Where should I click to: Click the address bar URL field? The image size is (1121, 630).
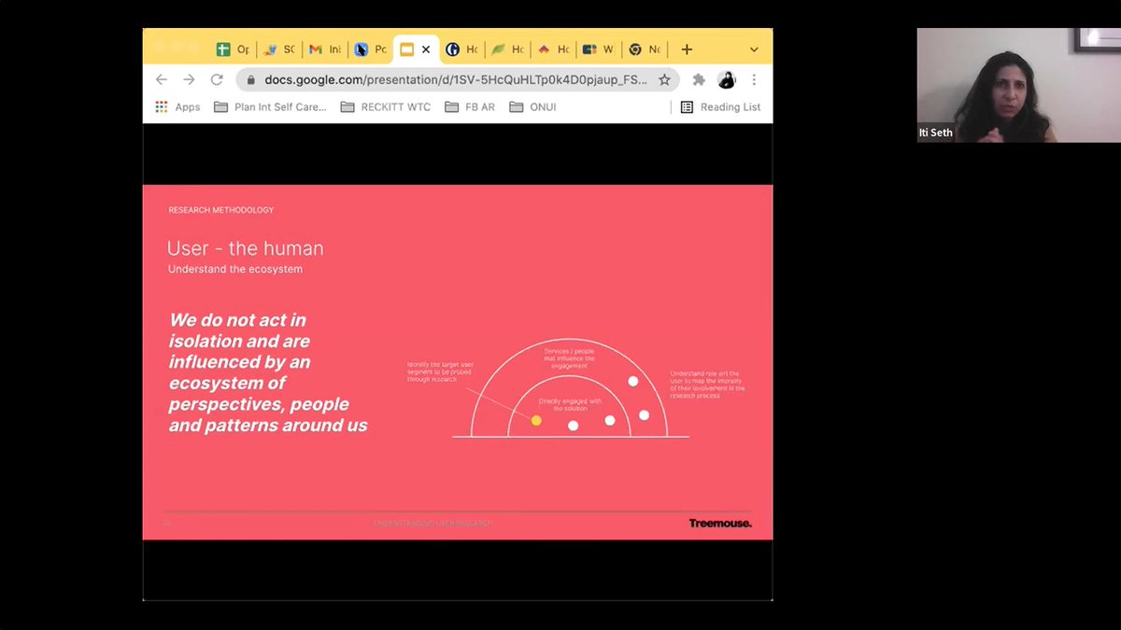(x=456, y=80)
